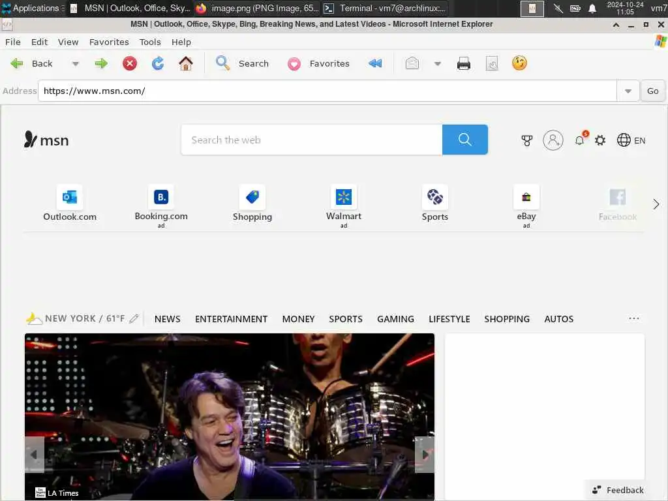Open the View menu
The height and width of the screenshot is (501, 668).
pos(68,42)
